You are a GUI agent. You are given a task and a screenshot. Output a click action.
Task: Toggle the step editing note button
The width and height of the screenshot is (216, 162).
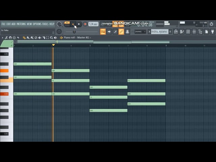tap(115, 32)
